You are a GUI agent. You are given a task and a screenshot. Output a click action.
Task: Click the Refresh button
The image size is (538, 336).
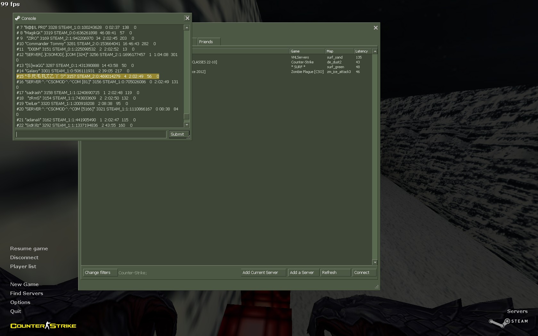click(335, 273)
